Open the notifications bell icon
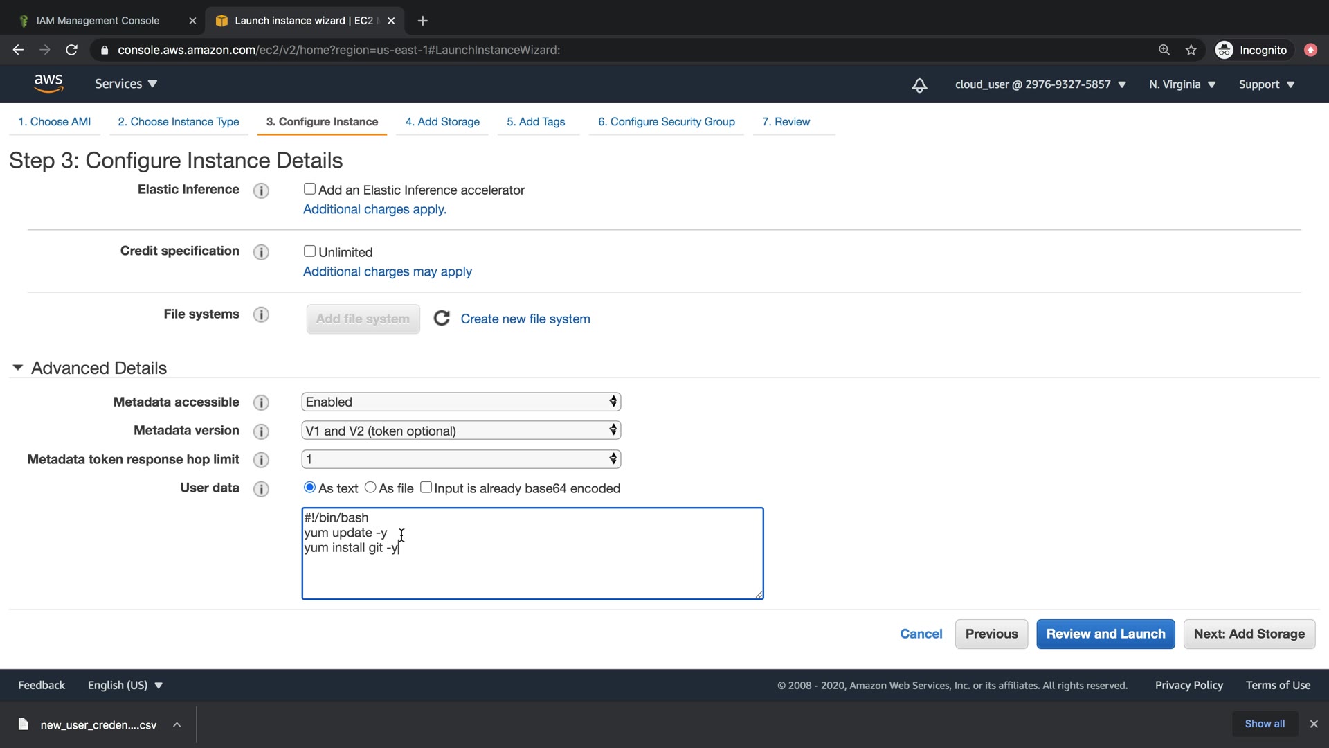This screenshot has height=748, width=1329. point(919,85)
